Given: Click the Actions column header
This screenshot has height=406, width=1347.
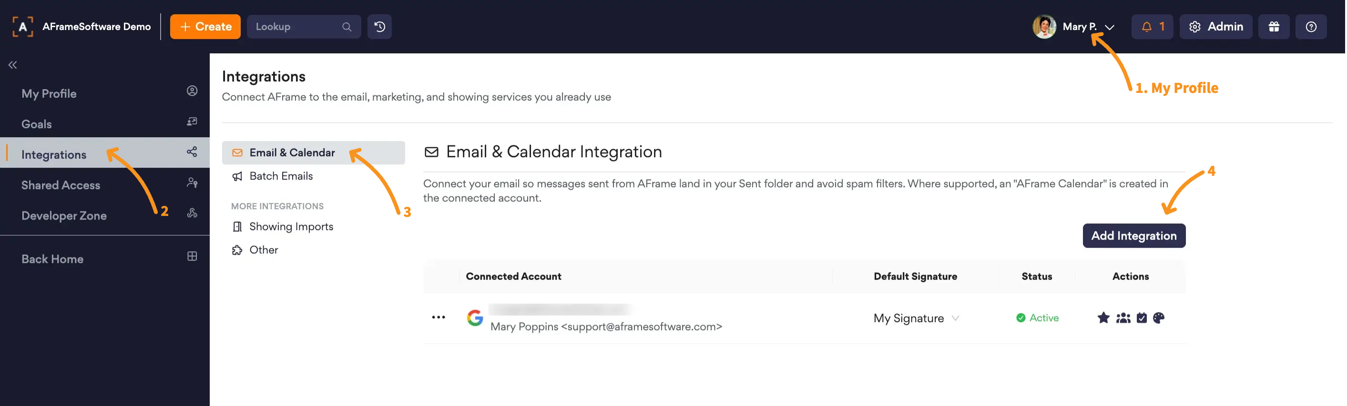Looking at the screenshot, I should pyautogui.click(x=1130, y=276).
